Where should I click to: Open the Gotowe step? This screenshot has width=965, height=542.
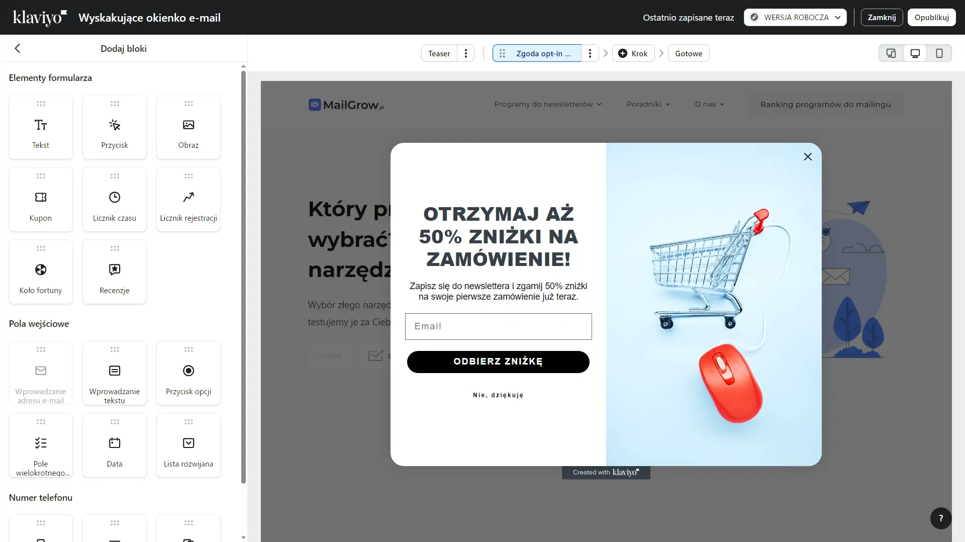point(688,53)
